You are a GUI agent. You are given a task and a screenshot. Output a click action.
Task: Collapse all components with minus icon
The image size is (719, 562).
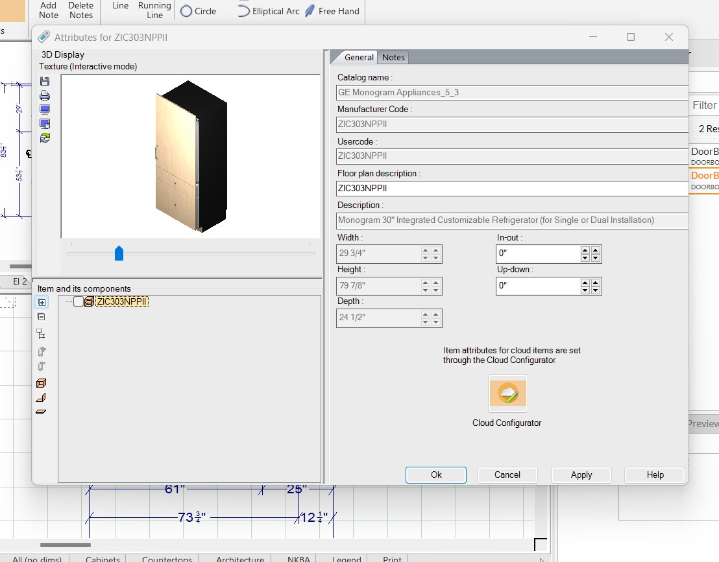coord(42,317)
